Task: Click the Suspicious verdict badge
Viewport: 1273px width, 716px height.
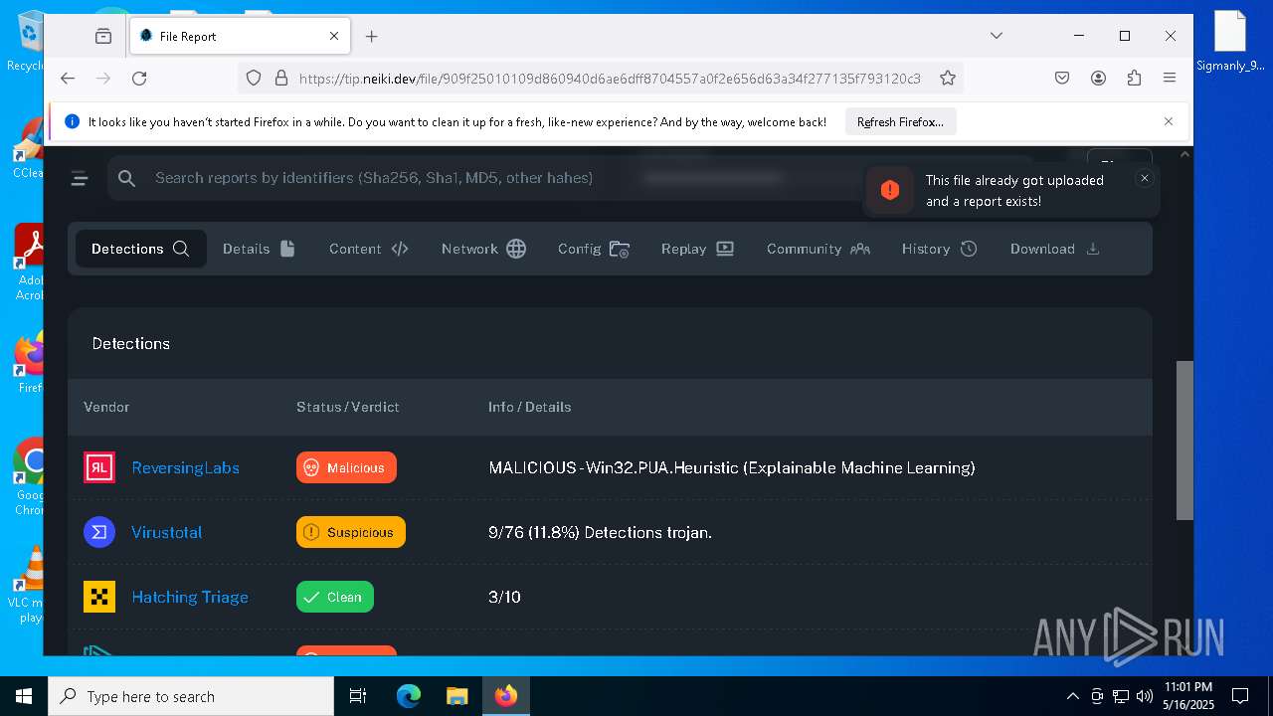Action: pyautogui.click(x=351, y=532)
